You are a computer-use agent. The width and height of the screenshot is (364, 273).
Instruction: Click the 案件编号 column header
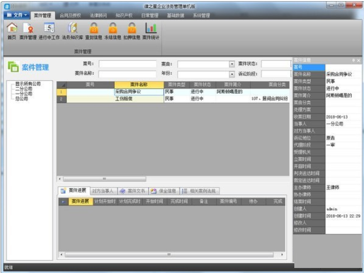(x=229, y=202)
